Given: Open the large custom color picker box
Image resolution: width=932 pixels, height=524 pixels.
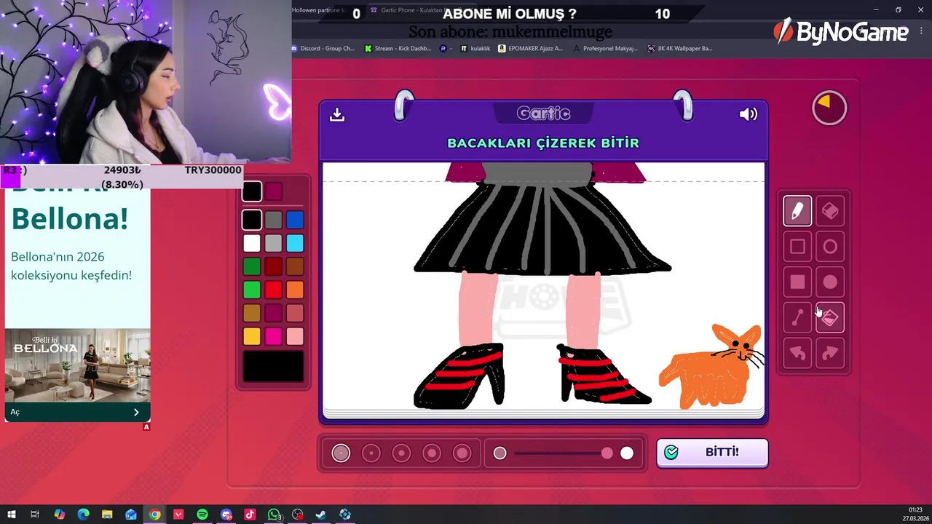Looking at the screenshot, I should [273, 366].
